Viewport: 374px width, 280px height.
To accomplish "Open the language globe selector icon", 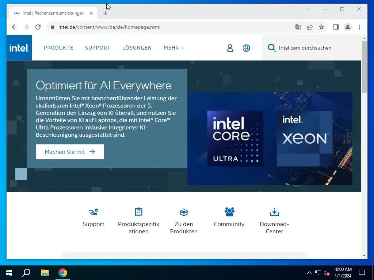I will pyautogui.click(x=247, y=48).
